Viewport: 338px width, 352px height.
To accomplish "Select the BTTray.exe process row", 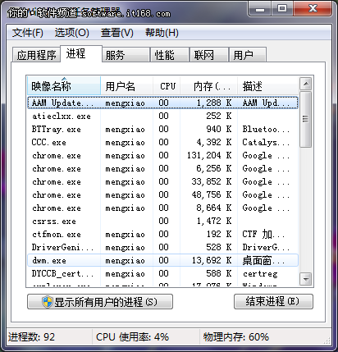I will pyautogui.click(x=162, y=129).
